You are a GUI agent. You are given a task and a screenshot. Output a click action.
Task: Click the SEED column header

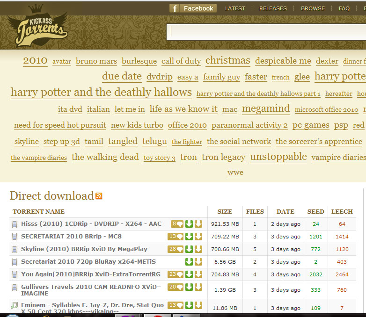[315, 211]
